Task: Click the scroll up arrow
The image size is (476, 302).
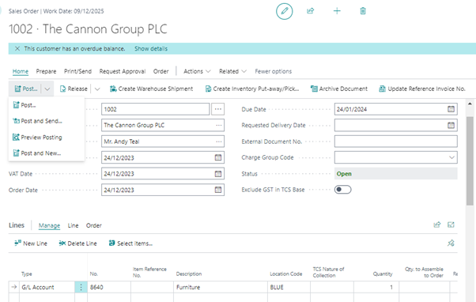Action: (470, 104)
